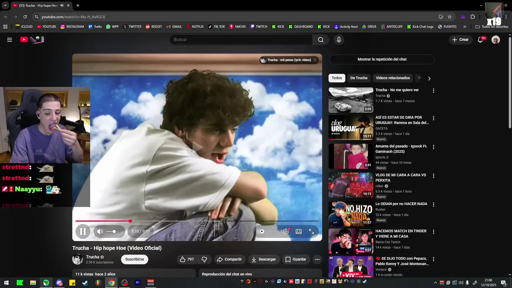Dismiss the mil putas lyric video card
Screen dimensions: 512x288
click(x=315, y=60)
